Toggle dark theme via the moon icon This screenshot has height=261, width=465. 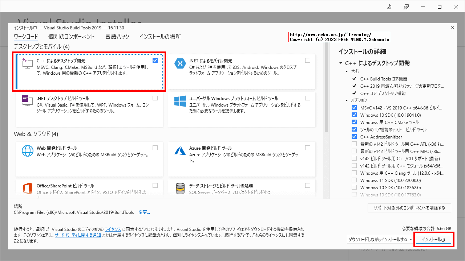pyautogui.click(x=389, y=7)
